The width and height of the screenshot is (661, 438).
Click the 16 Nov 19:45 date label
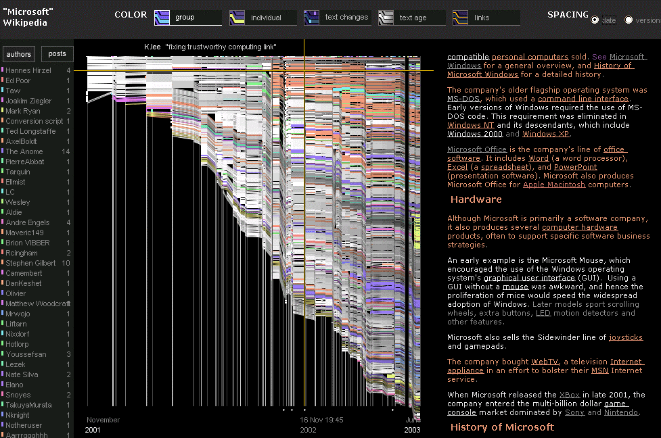pos(321,420)
